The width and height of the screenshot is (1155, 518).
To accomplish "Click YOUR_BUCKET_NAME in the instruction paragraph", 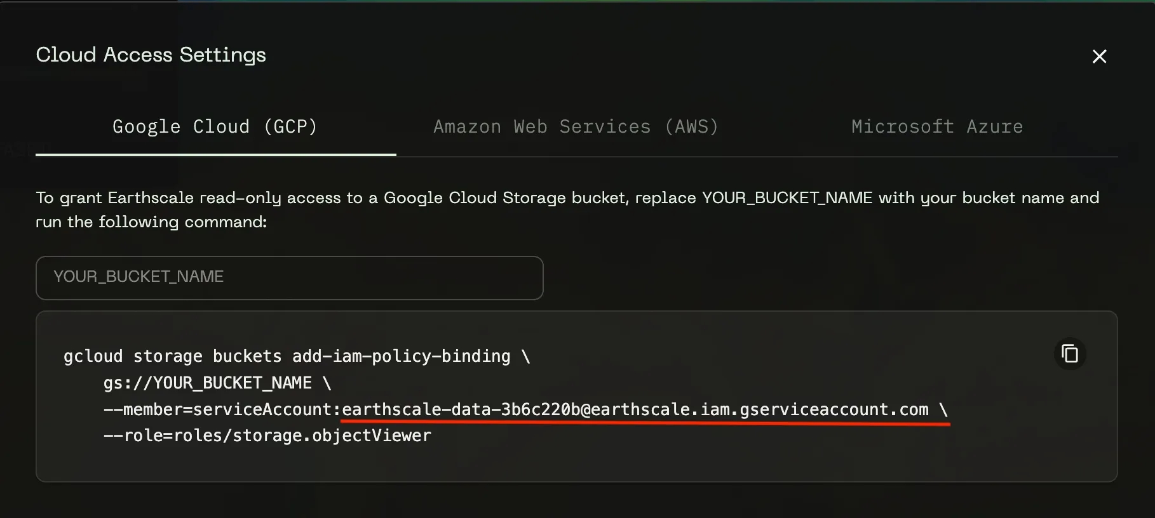I will (787, 198).
